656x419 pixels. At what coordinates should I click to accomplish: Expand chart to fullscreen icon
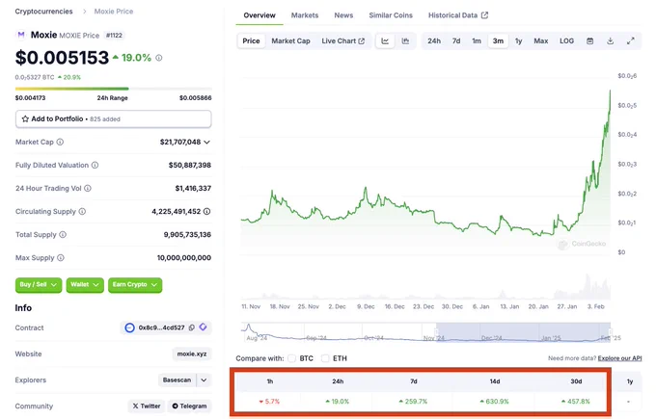631,41
